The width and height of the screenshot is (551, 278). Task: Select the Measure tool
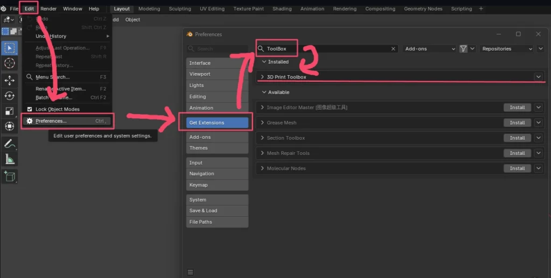(x=10, y=159)
